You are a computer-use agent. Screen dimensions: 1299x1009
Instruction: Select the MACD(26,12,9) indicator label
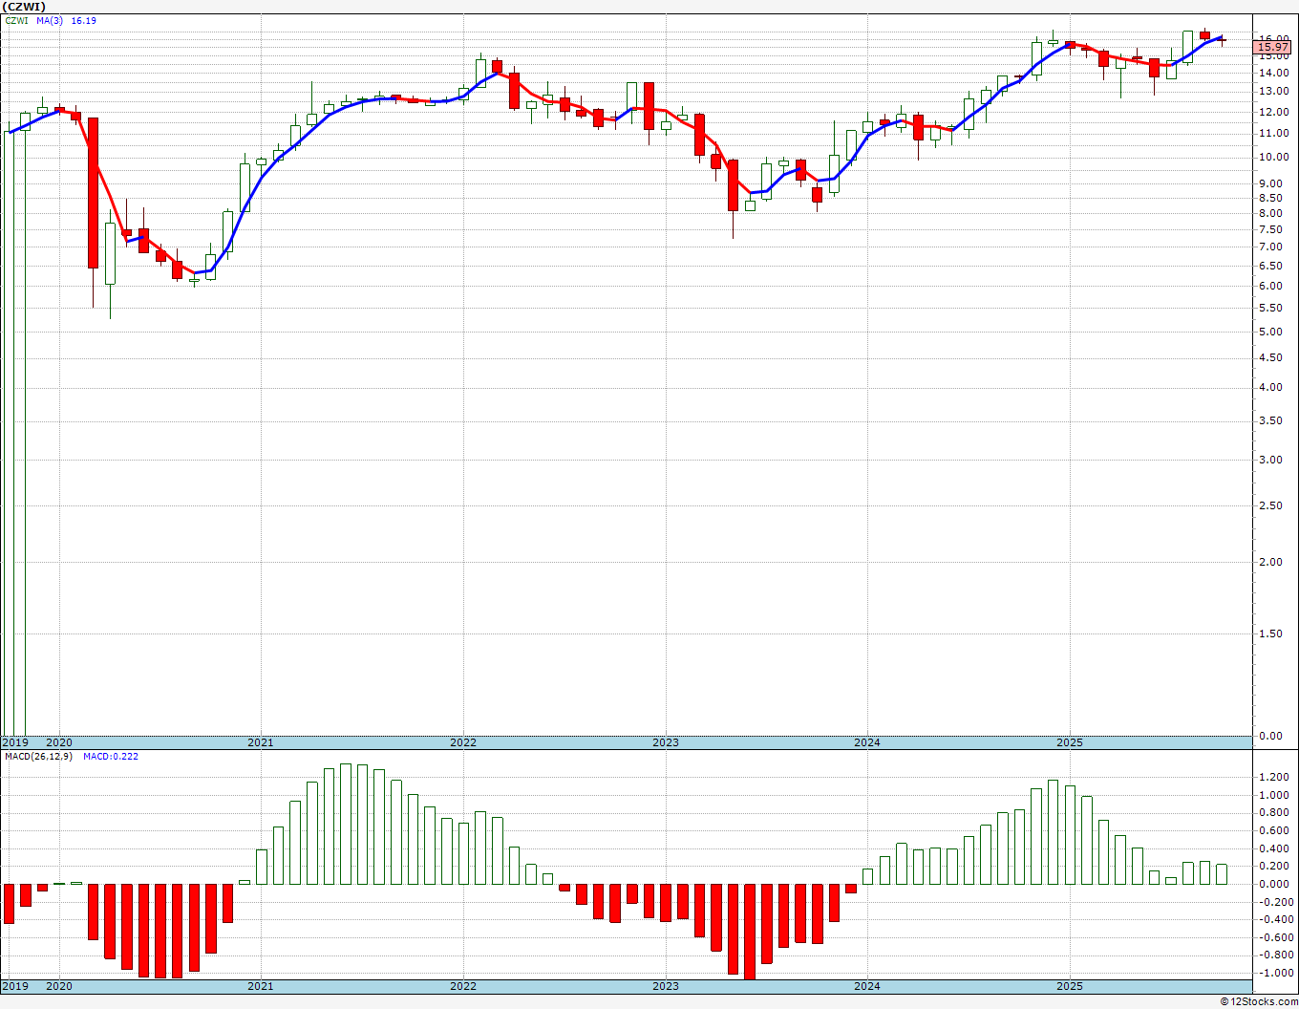38,757
